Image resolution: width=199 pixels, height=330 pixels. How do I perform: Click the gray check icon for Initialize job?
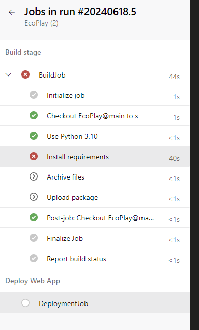click(34, 95)
